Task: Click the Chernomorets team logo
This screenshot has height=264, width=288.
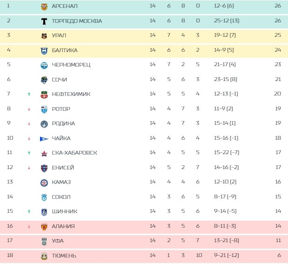Action: point(44,65)
